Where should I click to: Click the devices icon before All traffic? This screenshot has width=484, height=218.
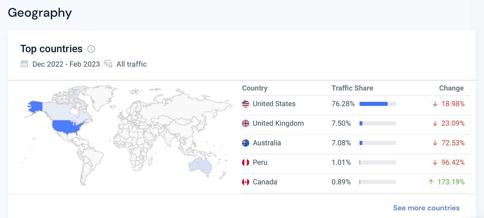108,64
